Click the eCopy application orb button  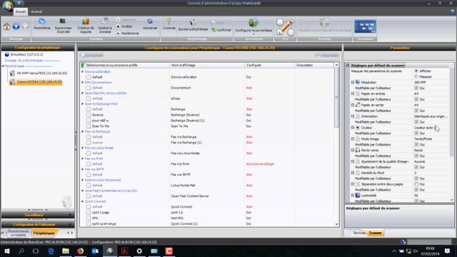[x=8, y=6]
